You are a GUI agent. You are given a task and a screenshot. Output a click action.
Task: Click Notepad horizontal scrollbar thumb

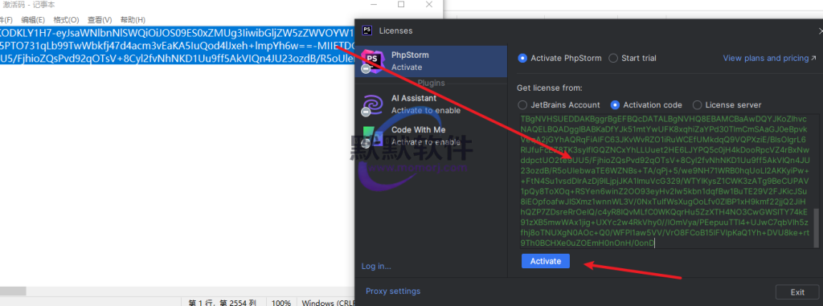tap(13, 291)
